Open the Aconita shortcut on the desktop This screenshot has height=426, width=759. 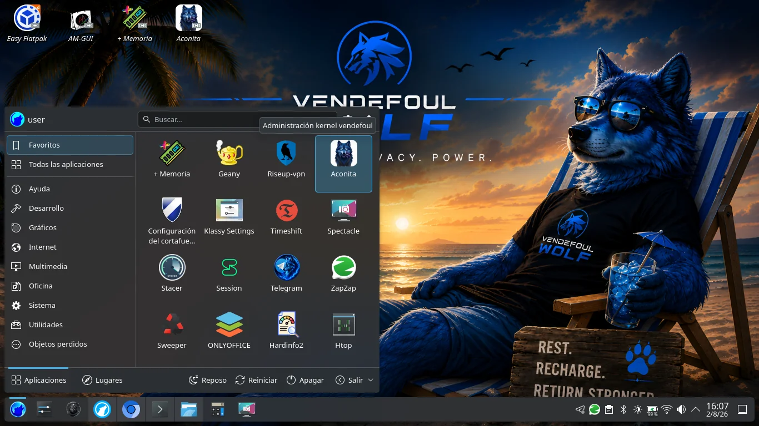coord(188,23)
